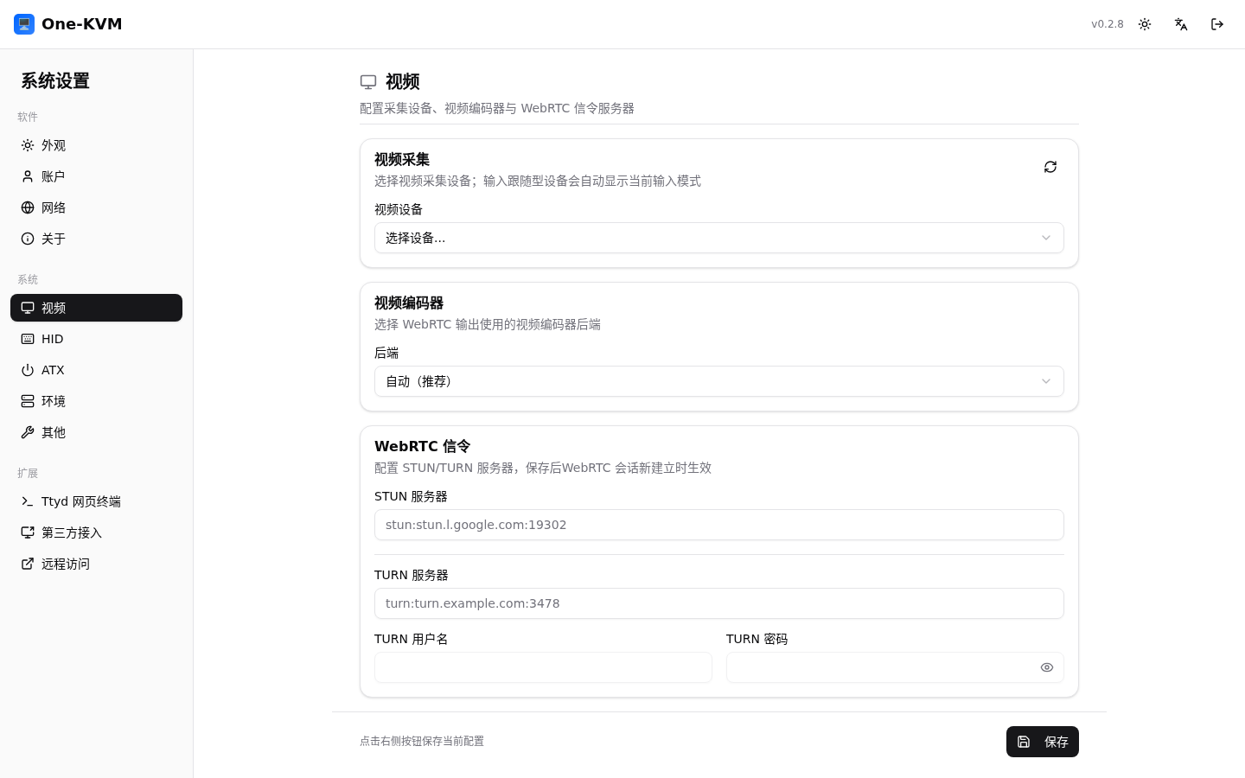The image size is (1245, 778).
Task: Open Ttyd 网页终端 extension
Action: (96, 501)
